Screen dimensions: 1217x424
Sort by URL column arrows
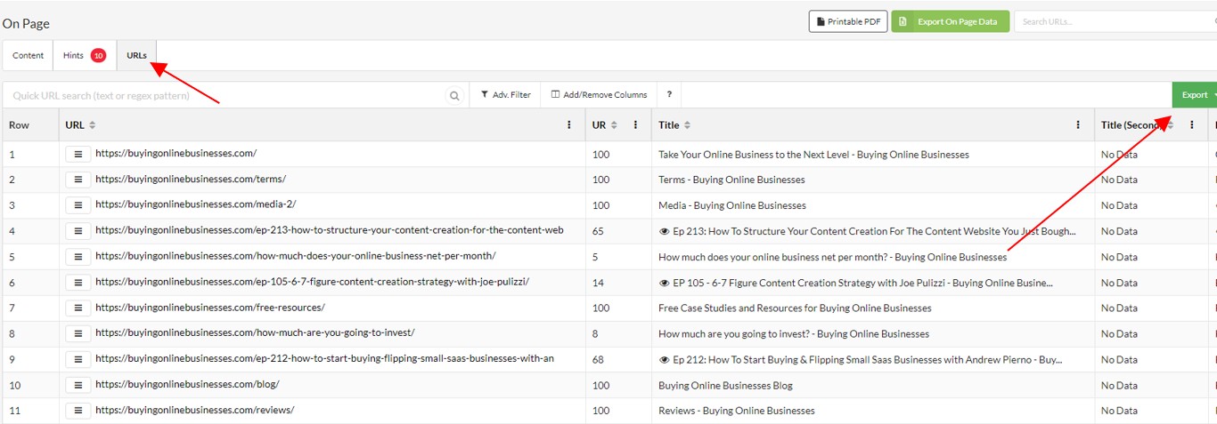coord(93,125)
